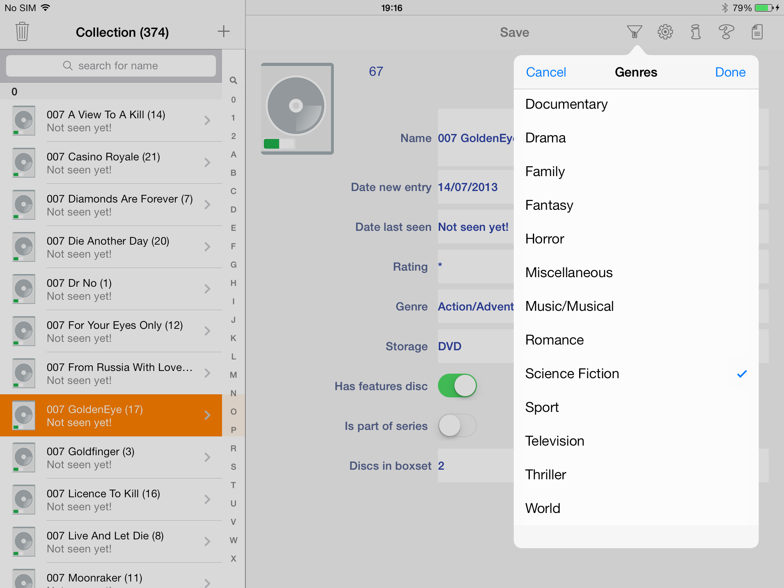The width and height of the screenshot is (784, 588).
Task: Open 007 Dr No disclosure chevron
Action: (207, 289)
